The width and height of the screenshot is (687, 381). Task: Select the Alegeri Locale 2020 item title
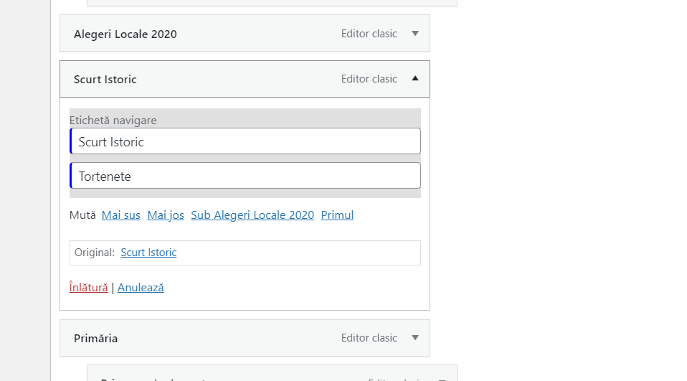click(125, 34)
